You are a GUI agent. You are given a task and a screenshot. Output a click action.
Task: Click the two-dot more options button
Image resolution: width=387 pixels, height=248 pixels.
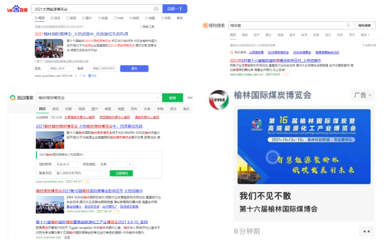coord(366,232)
